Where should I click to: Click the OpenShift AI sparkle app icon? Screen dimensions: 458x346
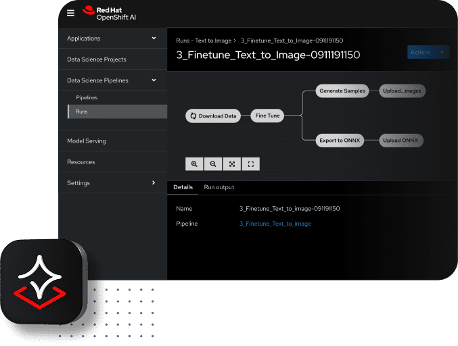[x=43, y=282]
